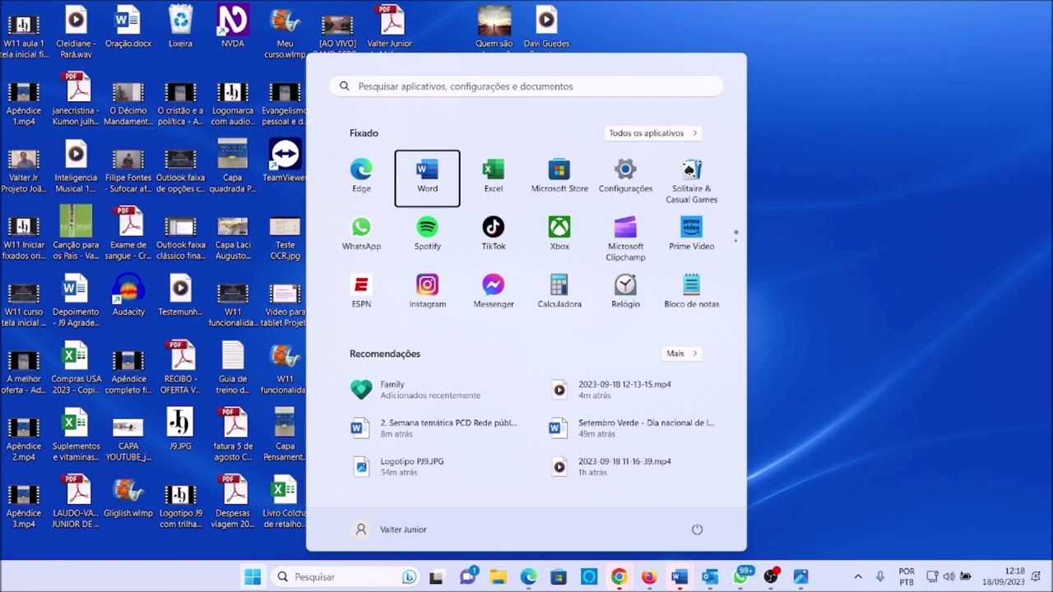Open WhatsApp from pinned apps
Image resolution: width=1053 pixels, height=592 pixels.
[x=361, y=234]
